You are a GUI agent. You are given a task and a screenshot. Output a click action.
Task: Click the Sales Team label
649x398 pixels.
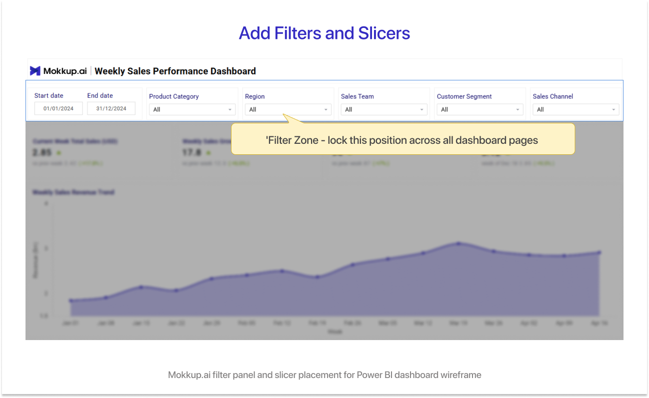click(357, 96)
